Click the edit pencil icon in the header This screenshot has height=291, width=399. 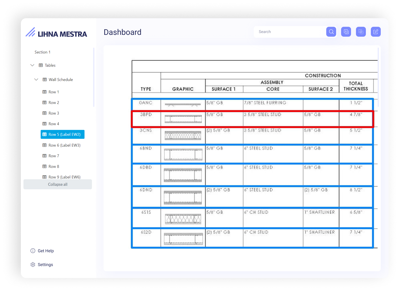[x=376, y=32]
